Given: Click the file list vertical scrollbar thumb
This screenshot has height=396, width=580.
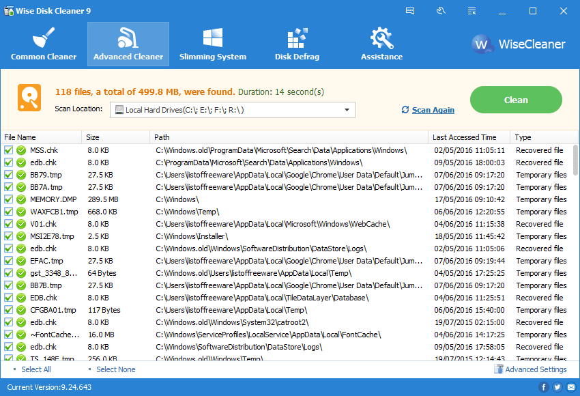Looking at the screenshot, I should click(575, 160).
